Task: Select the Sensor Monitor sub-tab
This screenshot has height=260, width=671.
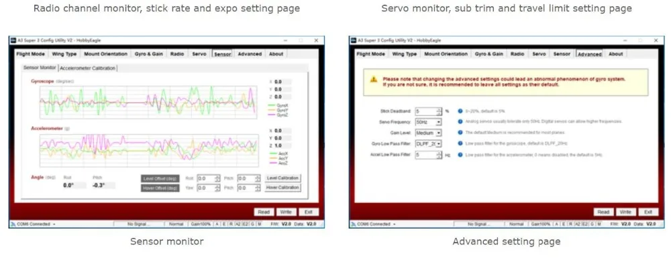Action: coord(40,68)
